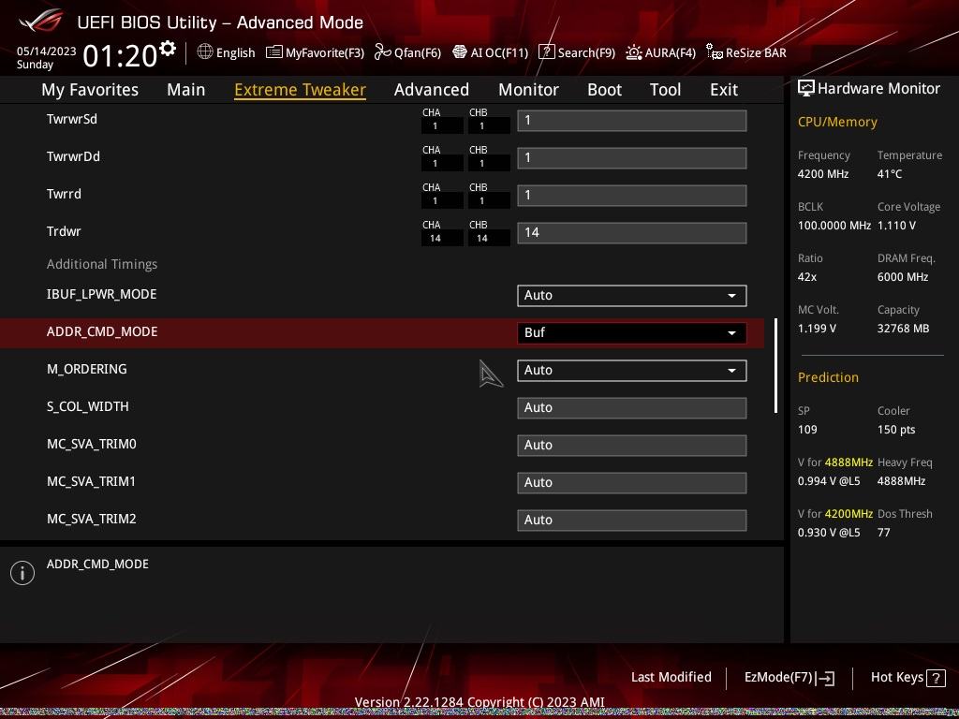The image size is (959, 719).
Task: Switch to My Favorites tab
Action: pos(90,90)
